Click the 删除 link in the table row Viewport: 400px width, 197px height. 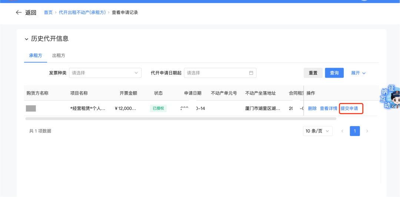pos(312,108)
